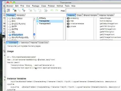The image size is (121, 91).
Task: Click the package list scroll-down arrow
Action: point(34,39)
